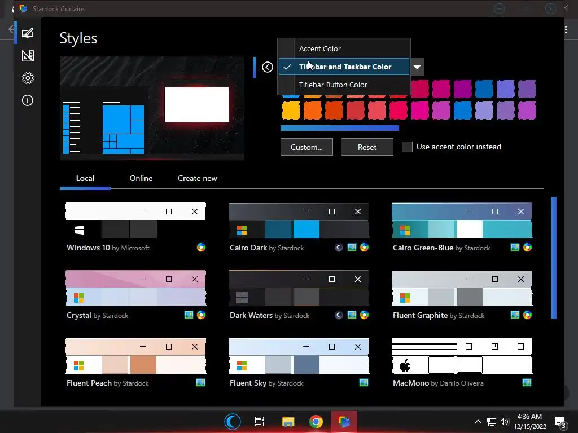Screen dimensions: 578x433
Task: Click wallpaper icon on Fluent Graphite
Action: click(515, 315)
